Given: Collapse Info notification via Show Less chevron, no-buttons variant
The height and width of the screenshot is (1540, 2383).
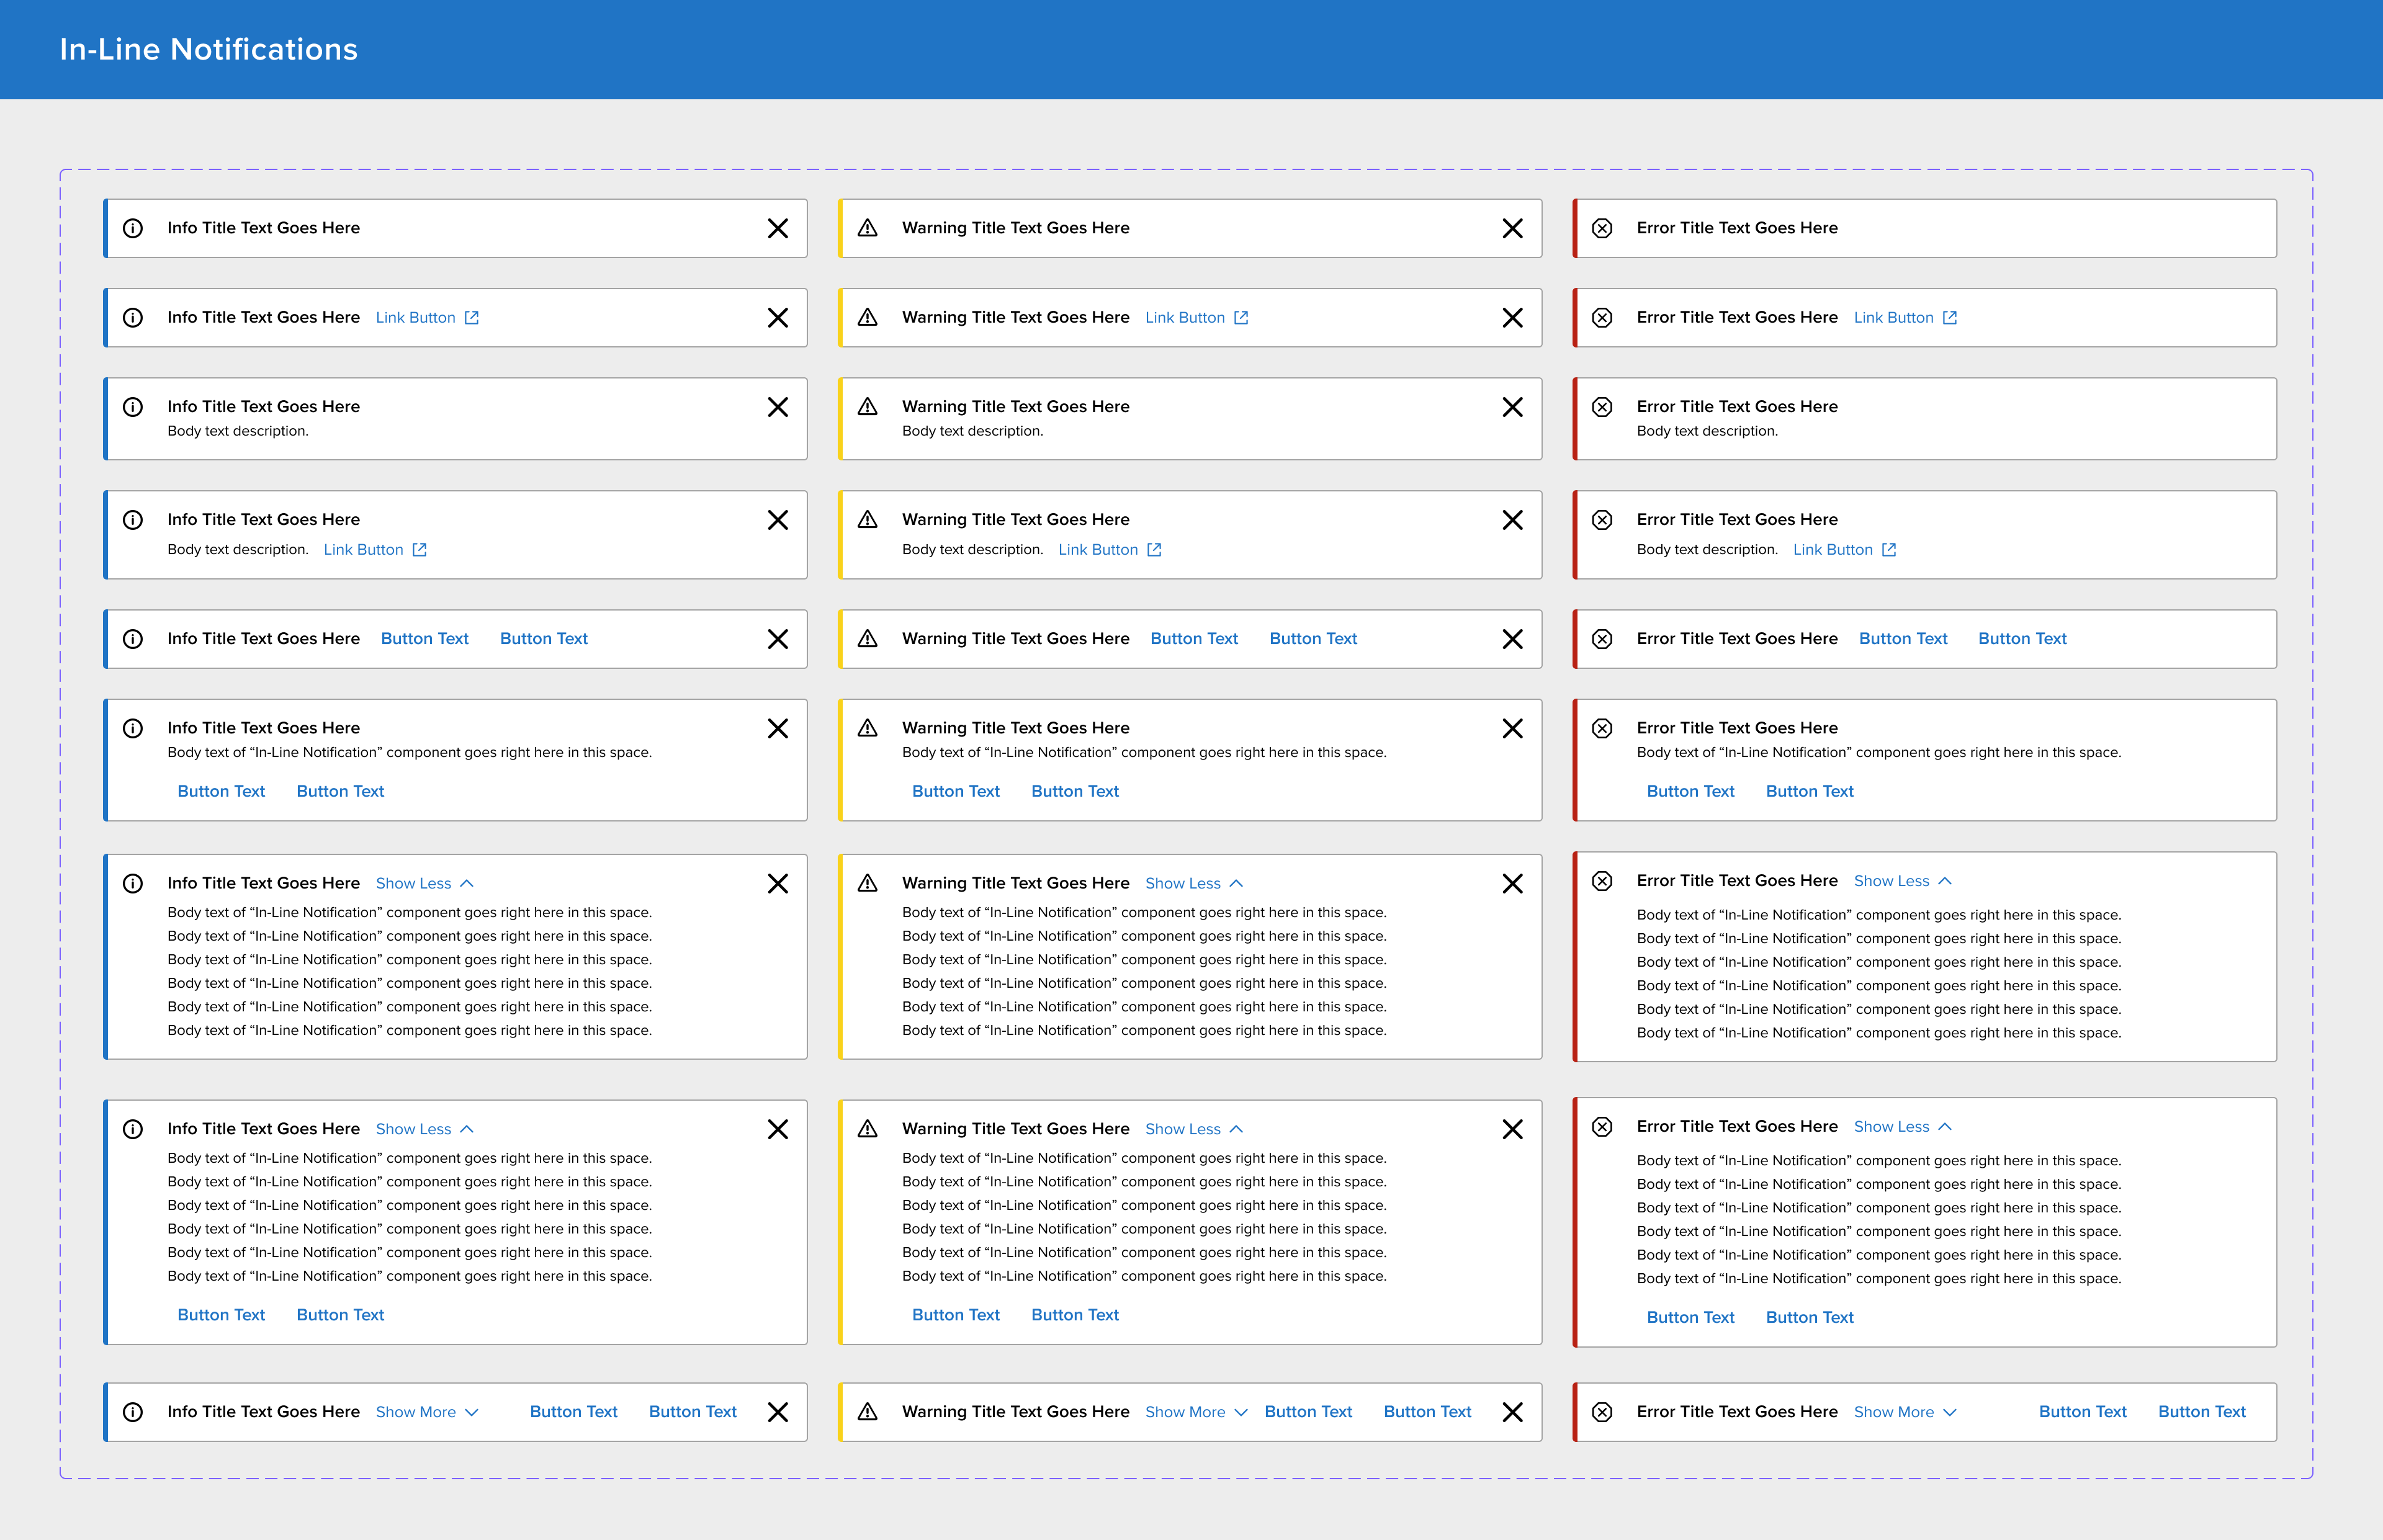Looking at the screenshot, I should [x=467, y=883].
